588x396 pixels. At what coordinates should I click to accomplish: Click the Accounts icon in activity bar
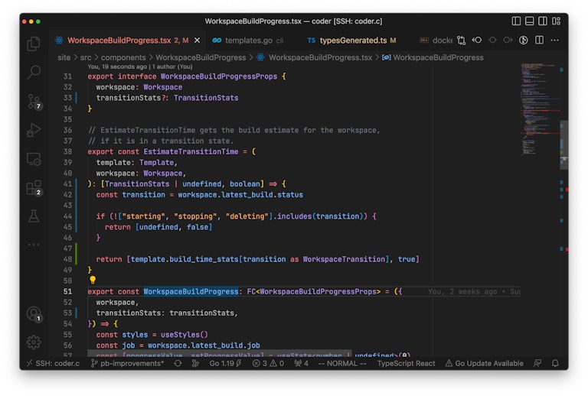(x=34, y=313)
